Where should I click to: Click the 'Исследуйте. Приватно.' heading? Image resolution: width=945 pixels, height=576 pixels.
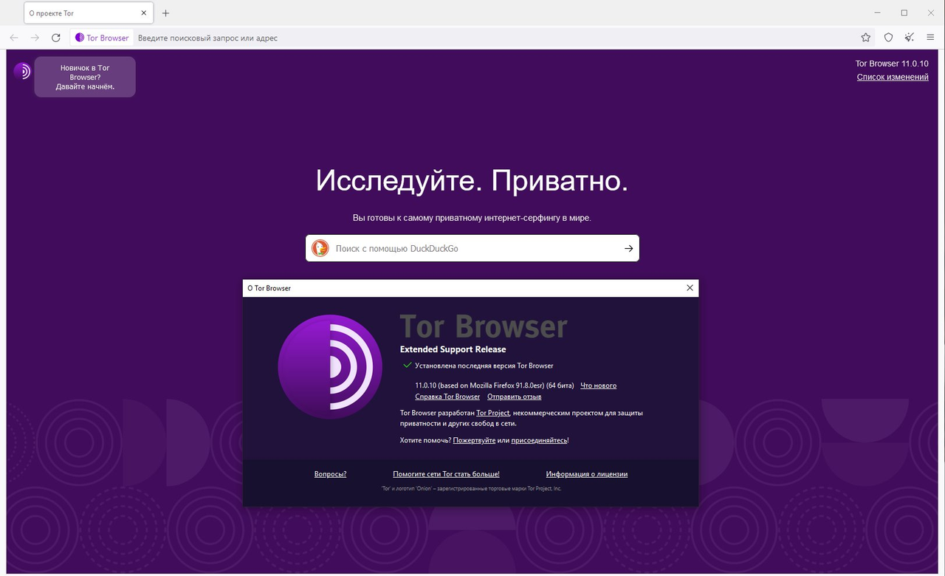[472, 180]
